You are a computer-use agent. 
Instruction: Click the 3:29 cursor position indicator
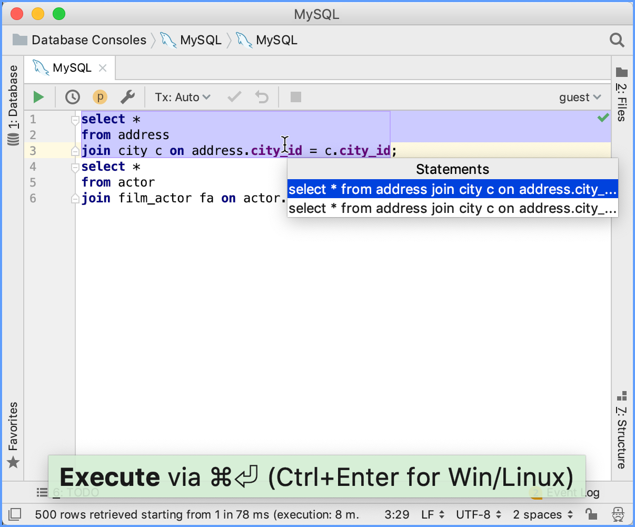pyautogui.click(x=397, y=514)
